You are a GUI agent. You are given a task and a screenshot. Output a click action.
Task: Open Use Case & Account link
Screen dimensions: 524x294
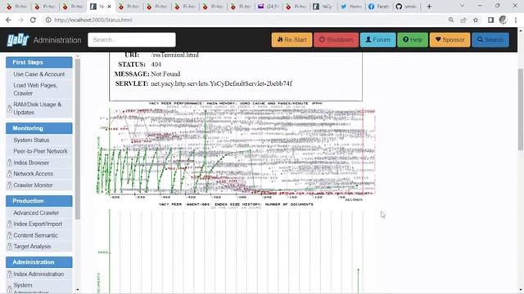coord(39,74)
